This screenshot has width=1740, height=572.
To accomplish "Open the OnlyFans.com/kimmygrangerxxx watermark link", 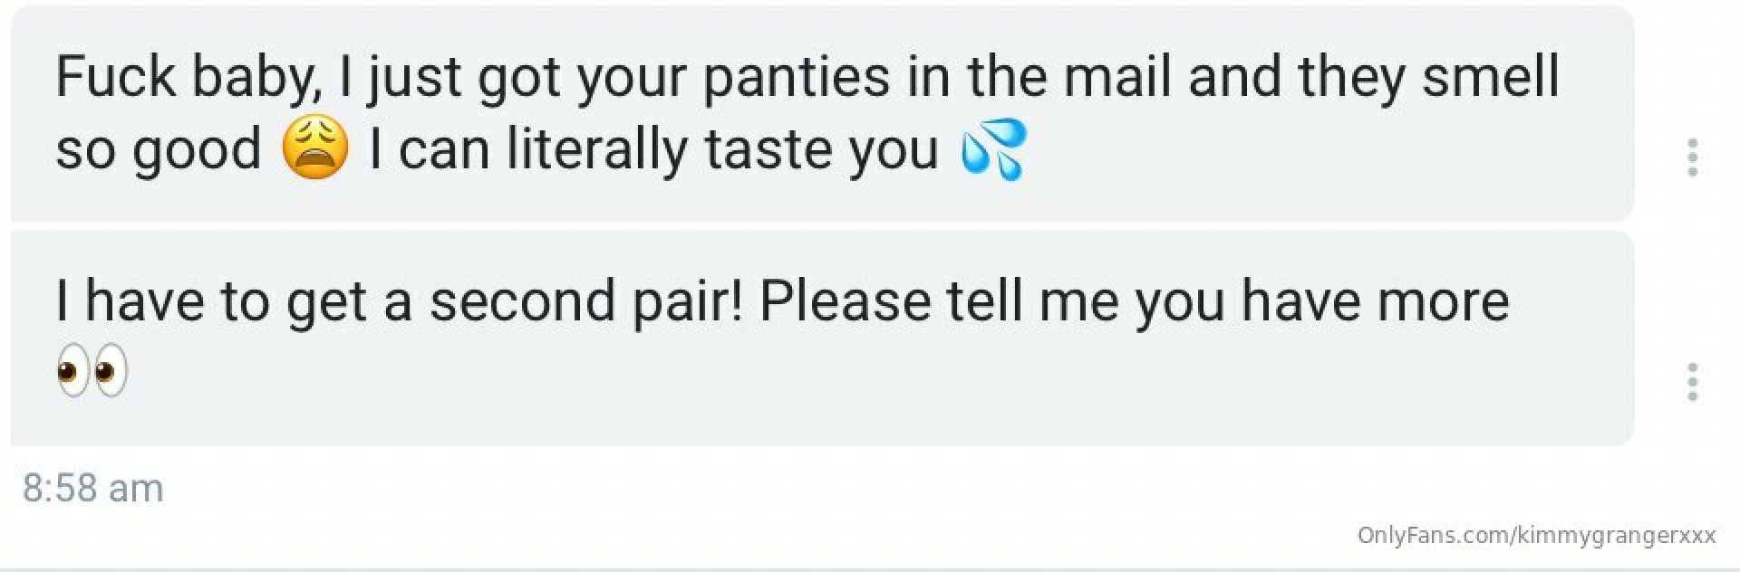I will (1536, 535).
